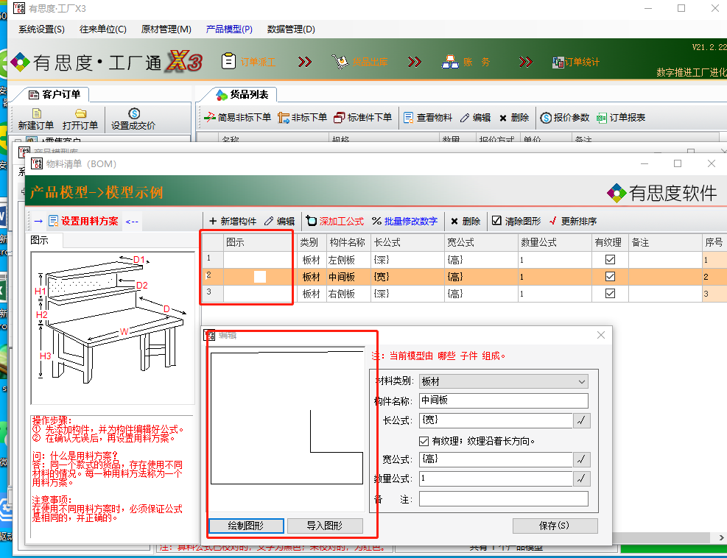Toggle 有纹理 checkbox in the 中间板 row
The height and width of the screenshot is (558, 727).
coord(610,277)
